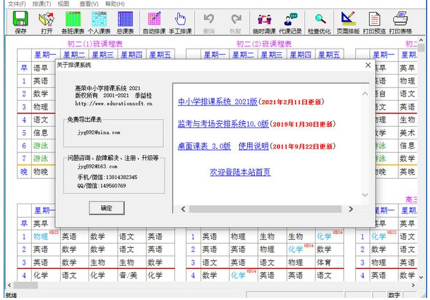Viewport: 430px width, 300px height.
Task: Open a file with 打开 icon
Action: pyautogui.click(x=47, y=23)
